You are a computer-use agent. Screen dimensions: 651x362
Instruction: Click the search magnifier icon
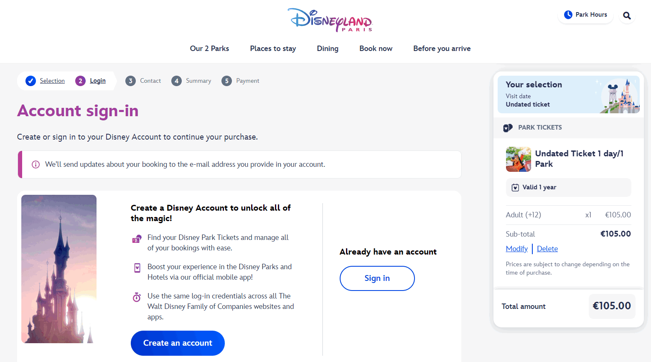click(x=627, y=15)
